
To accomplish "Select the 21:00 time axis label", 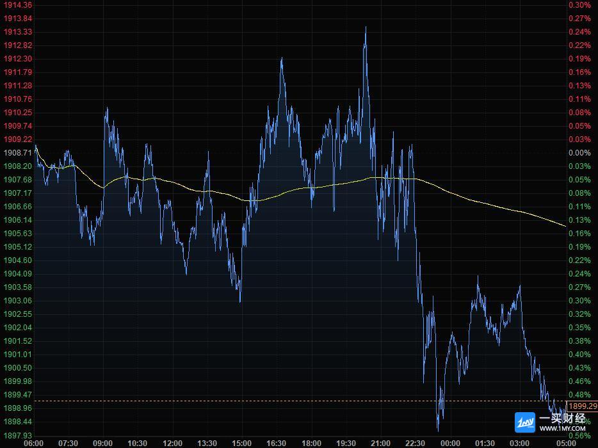I will pyautogui.click(x=380, y=443).
